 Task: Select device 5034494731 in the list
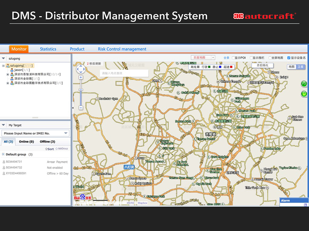(14, 162)
